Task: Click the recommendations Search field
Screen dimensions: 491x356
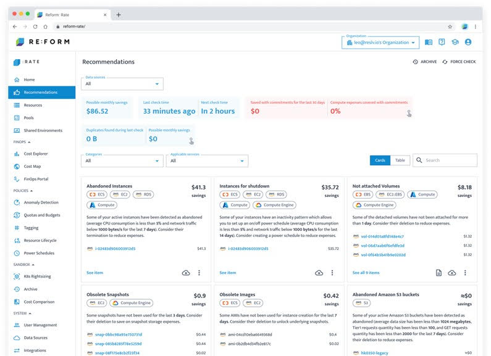Action: tap(445, 160)
